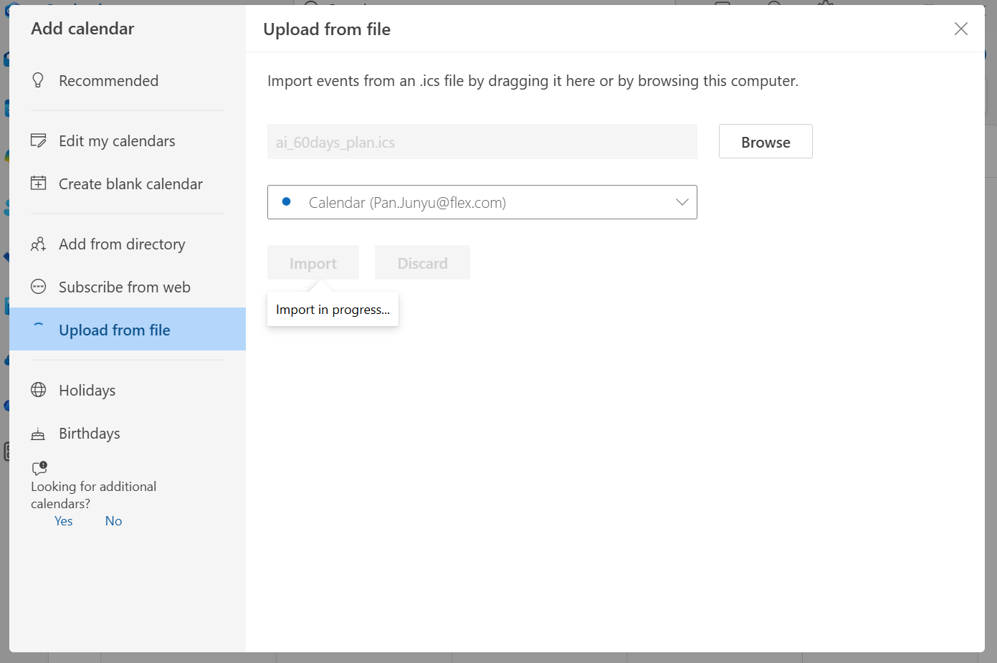Close the Add calendar dialog
The image size is (997, 663).
(960, 29)
